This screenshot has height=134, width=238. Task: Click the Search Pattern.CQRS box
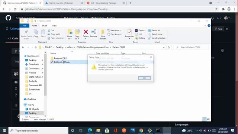tap(191, 47)
